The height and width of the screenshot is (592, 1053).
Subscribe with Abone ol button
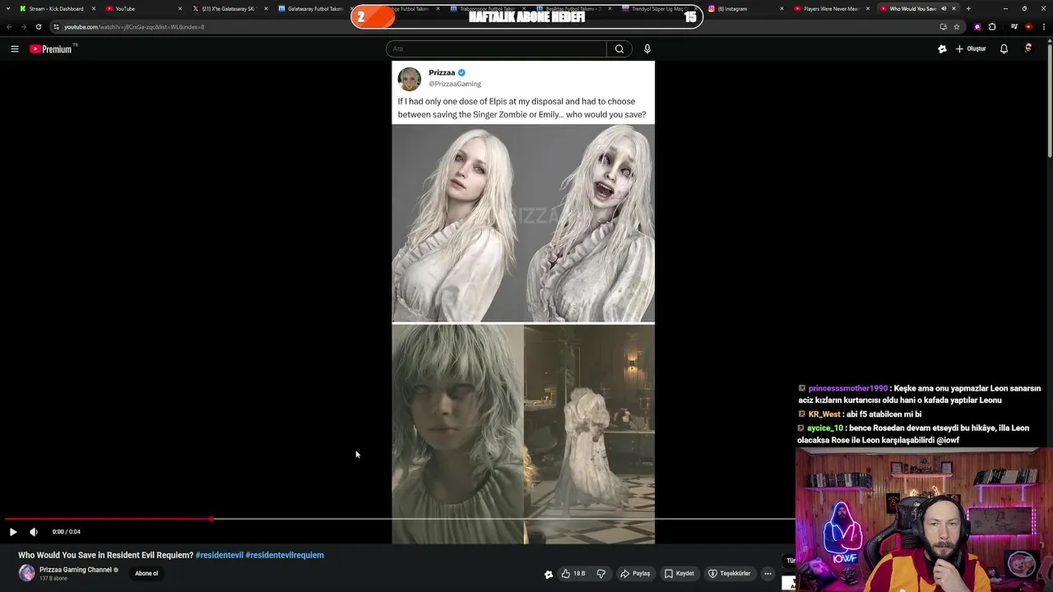pos(146,574)
